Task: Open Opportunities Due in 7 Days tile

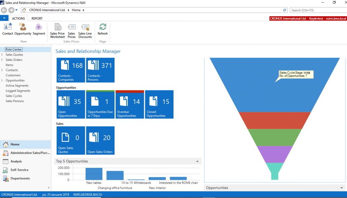Action: tap(100, 105)
